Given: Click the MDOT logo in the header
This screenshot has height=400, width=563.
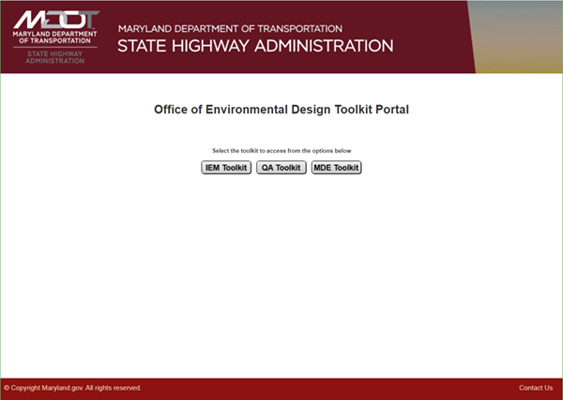Looking at the screenshot, I should point(55,37).
